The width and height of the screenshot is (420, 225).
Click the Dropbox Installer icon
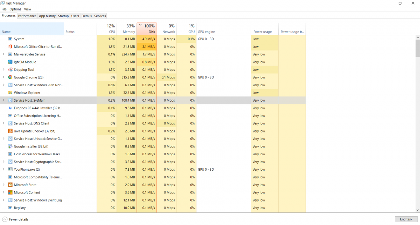10,108
